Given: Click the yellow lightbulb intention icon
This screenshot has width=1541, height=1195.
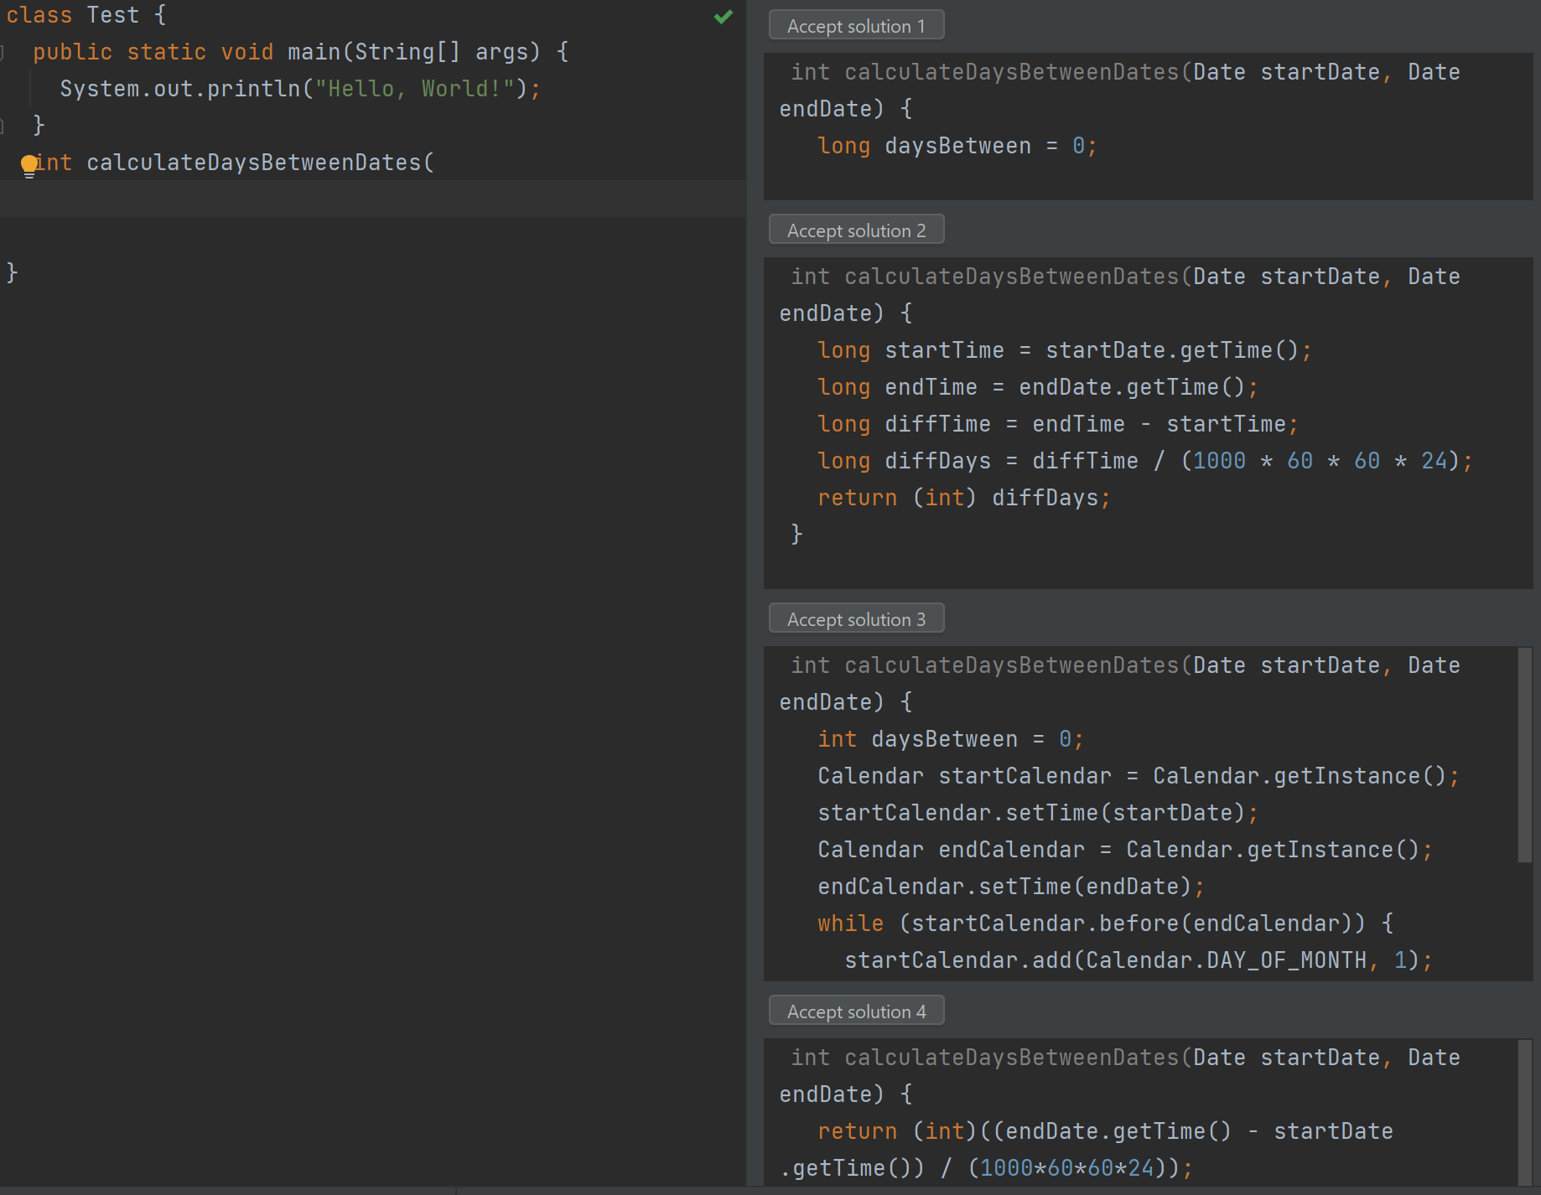Looking at the screenshot, I should tap(29, 165).
